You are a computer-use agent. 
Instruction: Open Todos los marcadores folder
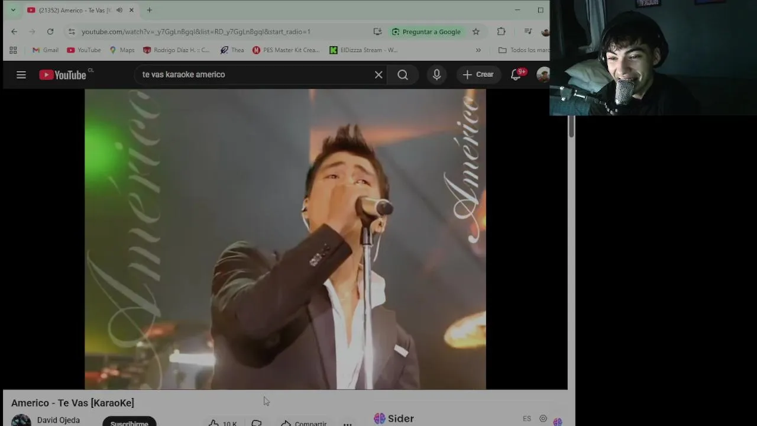524,50
